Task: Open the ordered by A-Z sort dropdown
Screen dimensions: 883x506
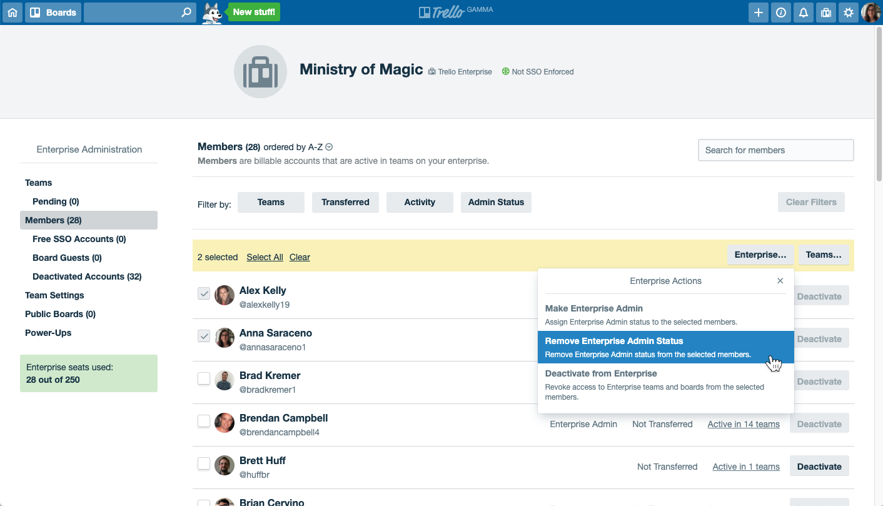Action: click(x=298, y=147)
